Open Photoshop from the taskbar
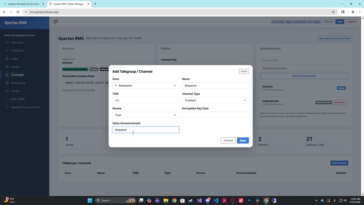This screenshot has width=364, height=205. [x=249, y=200]
